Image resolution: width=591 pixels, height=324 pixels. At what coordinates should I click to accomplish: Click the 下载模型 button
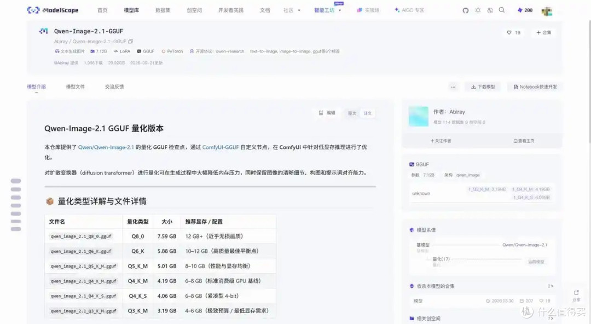483,87
